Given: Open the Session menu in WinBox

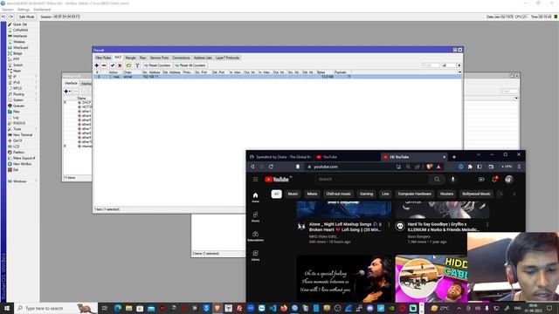Looking at the screenshot, I should tap(8, 10).
